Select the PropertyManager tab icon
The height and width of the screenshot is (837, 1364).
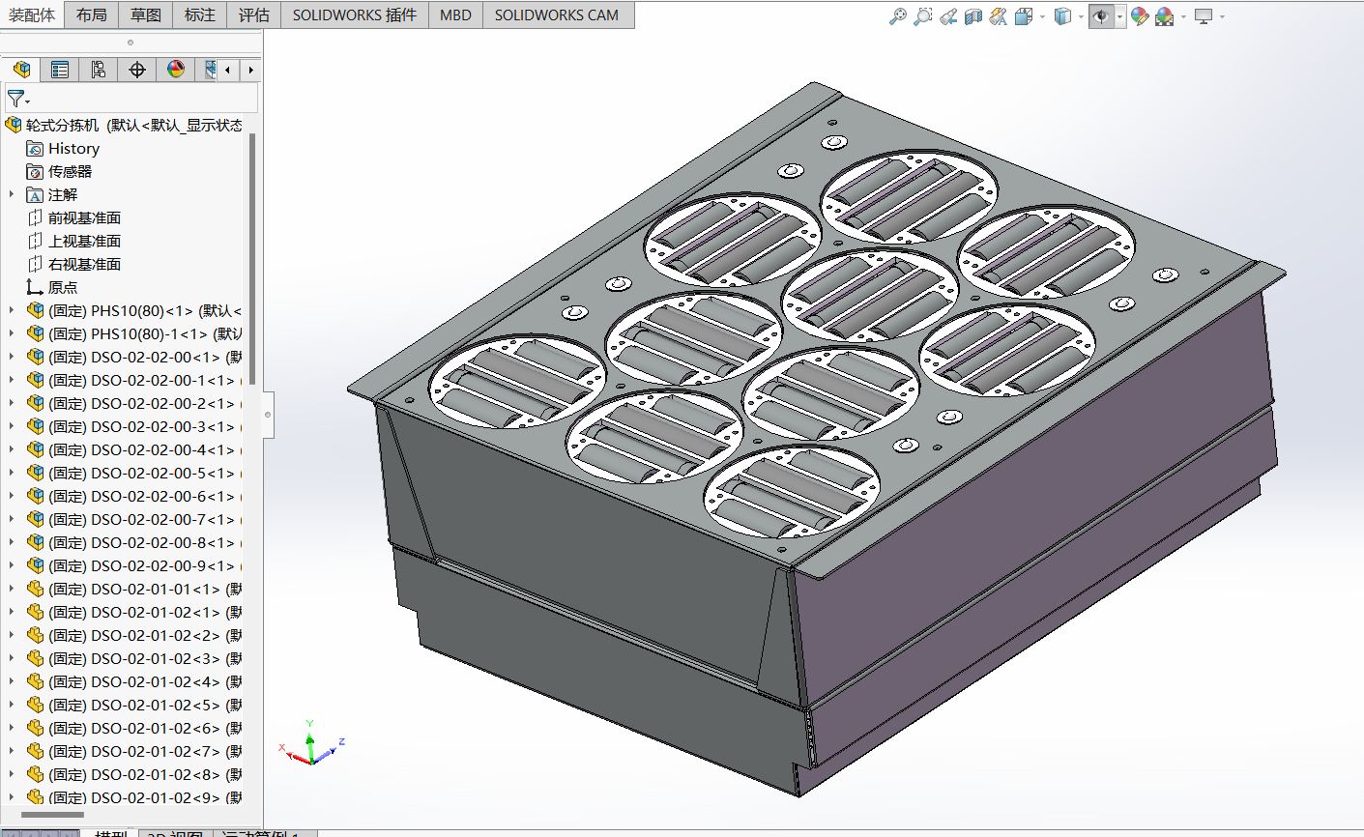tap(60, 70)
